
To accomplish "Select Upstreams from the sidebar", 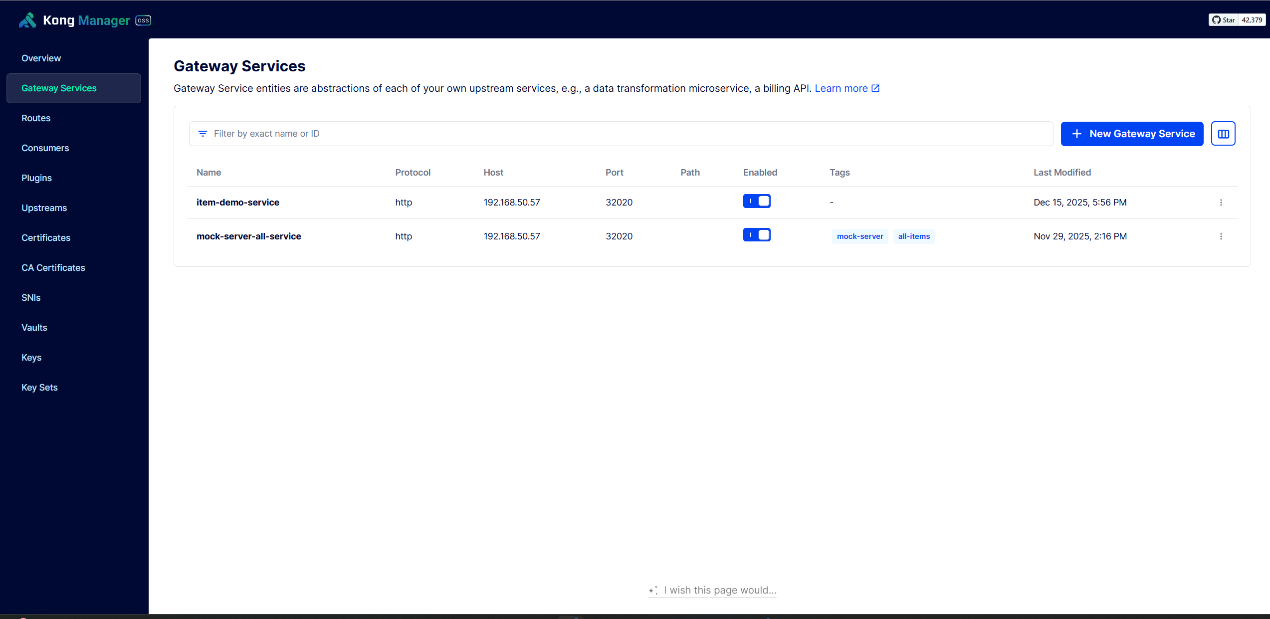I will (x=44, y=208).
